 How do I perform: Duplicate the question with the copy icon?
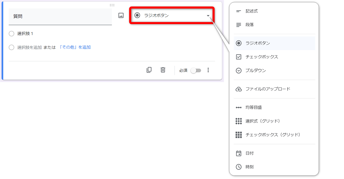click(x=149, y=70)
